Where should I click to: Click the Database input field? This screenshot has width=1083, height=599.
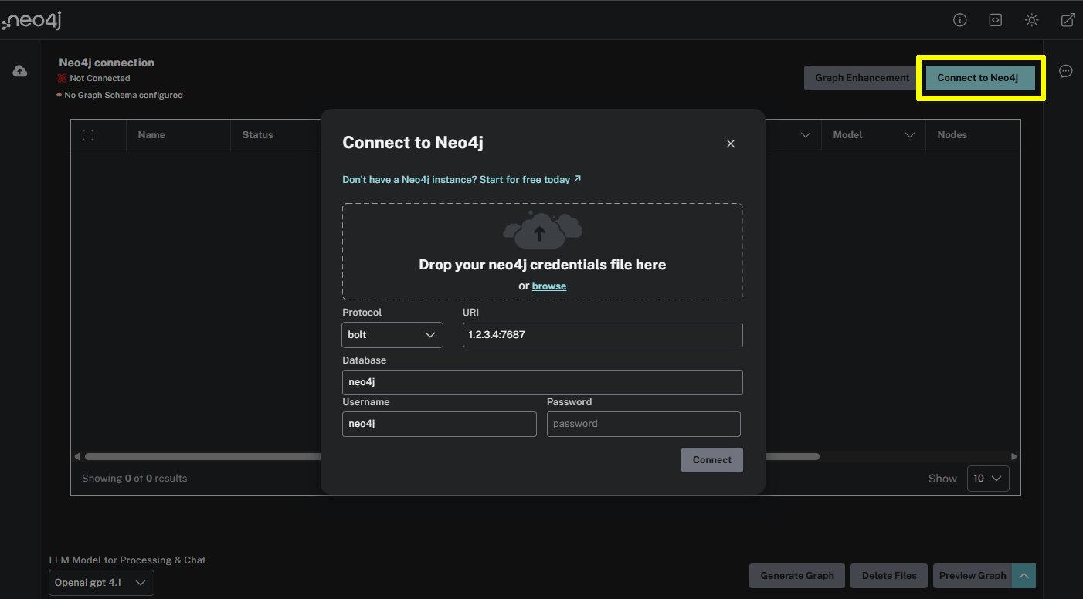coord(542,382)
